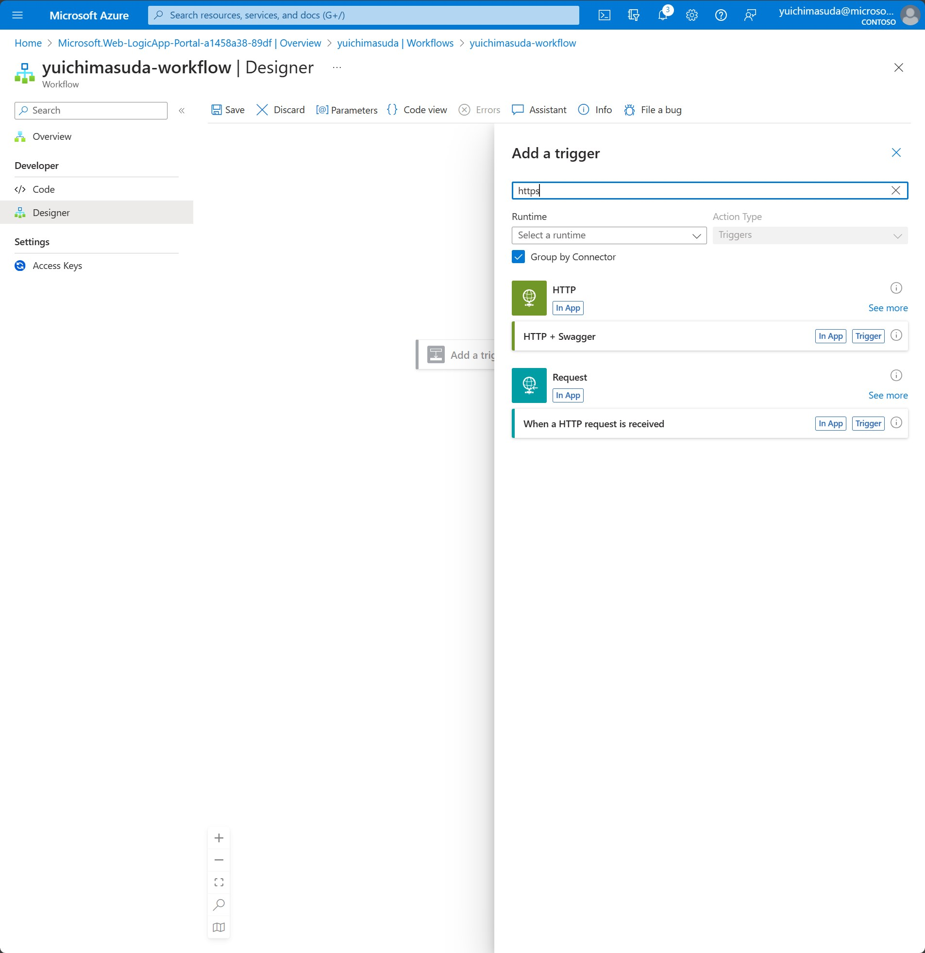Open the Action Type Triggers dropdown
Viewport: 925px width, 953px height.
tap(810, 235)
